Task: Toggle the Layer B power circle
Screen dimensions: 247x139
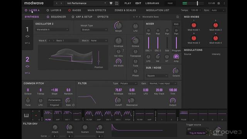Action: click(48, 10)
